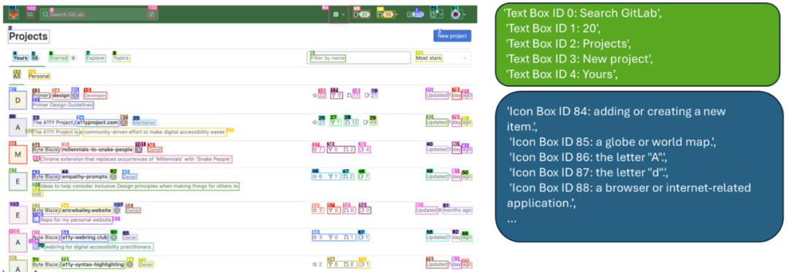Click the star count 21 for a11yproject.com
Viewport: 788px width, 272px height.
tap(319, 122)
